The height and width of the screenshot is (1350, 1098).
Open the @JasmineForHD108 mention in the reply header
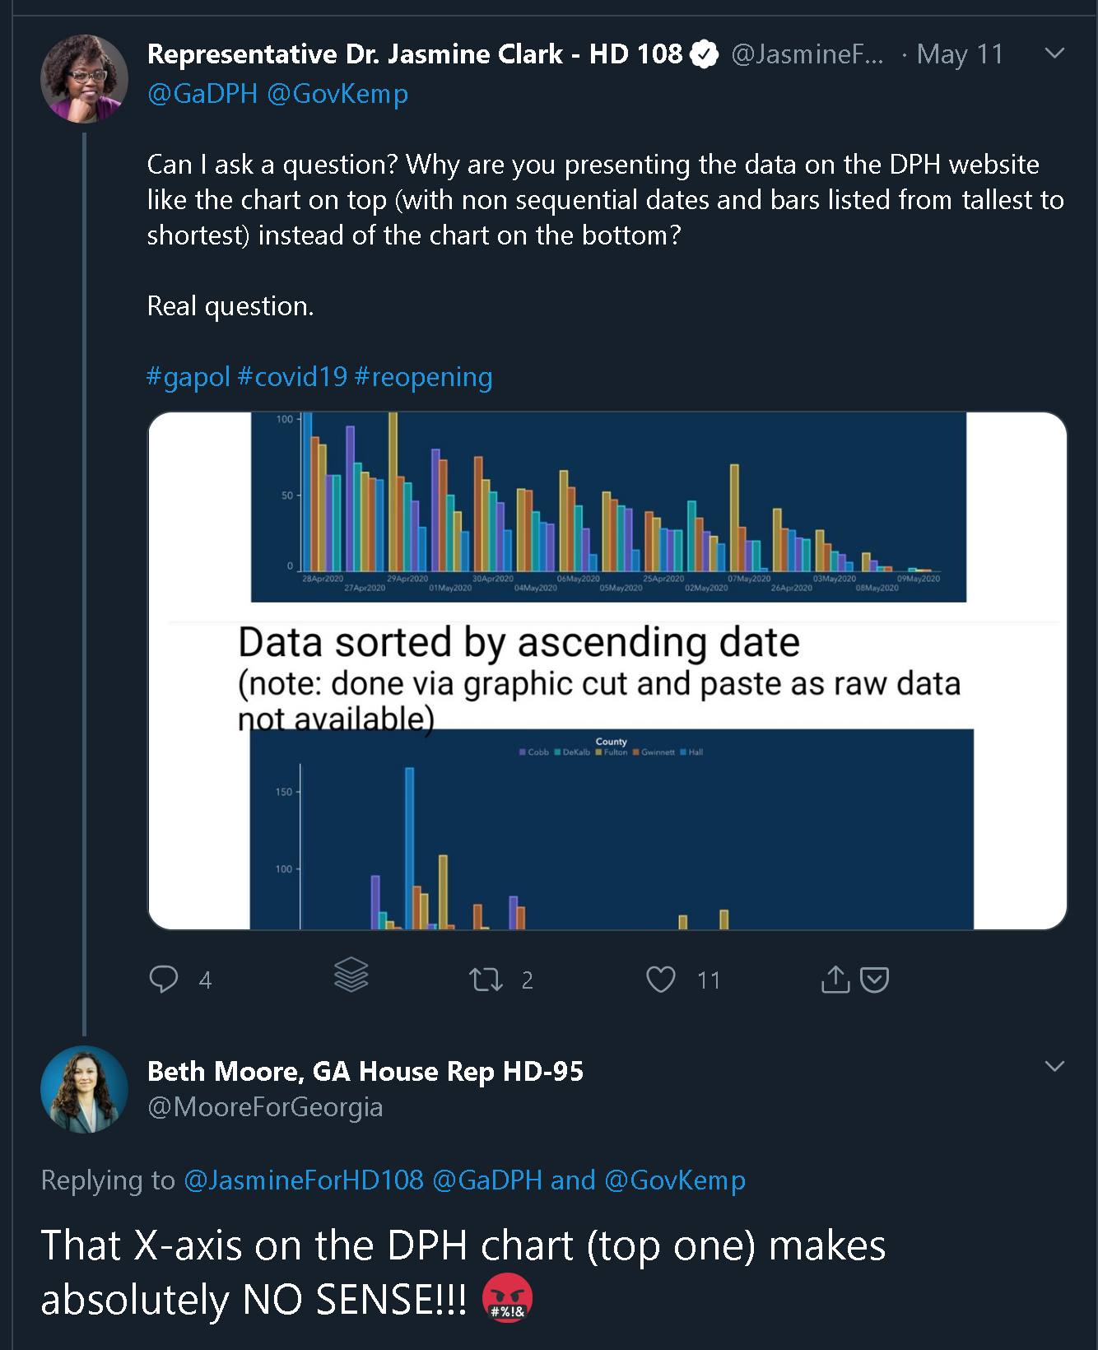[x=303, y=1180]
